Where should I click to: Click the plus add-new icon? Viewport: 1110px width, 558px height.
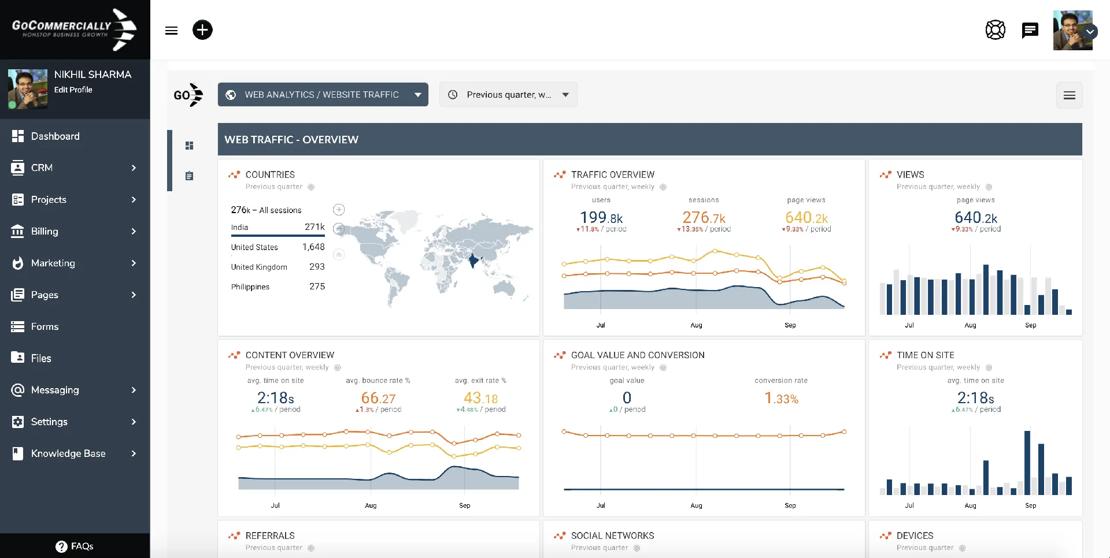202,30
